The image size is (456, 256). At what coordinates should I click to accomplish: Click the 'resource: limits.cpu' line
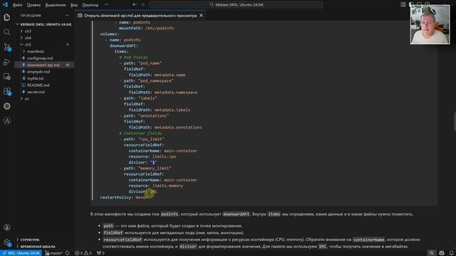coord(152,156)
